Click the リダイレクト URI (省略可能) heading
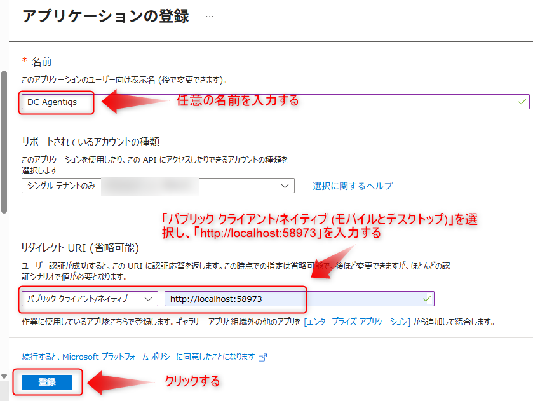 coord(80,248)
